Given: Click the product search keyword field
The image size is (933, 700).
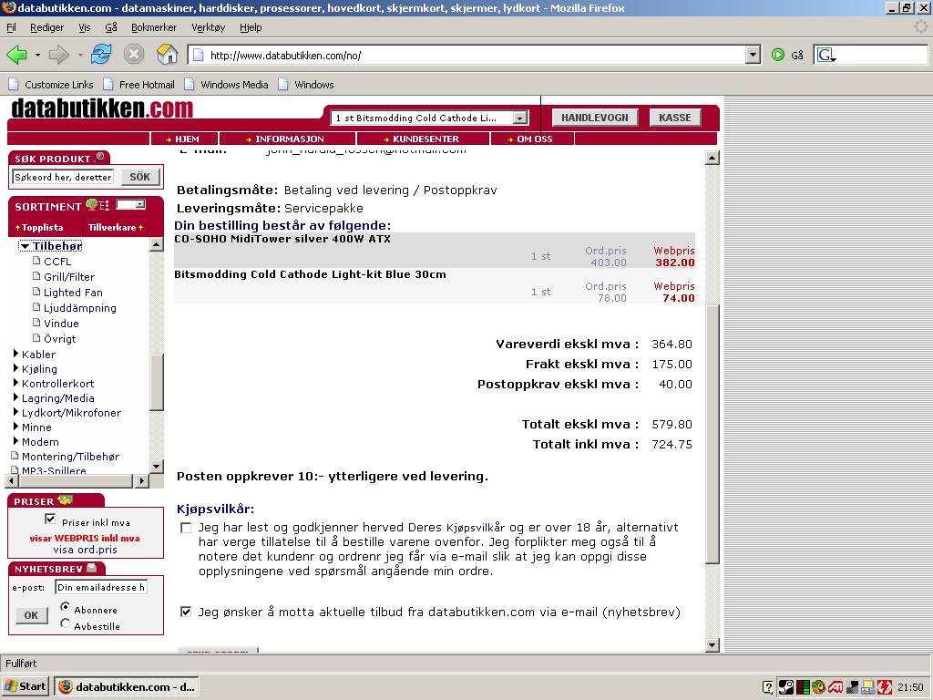Looking at the screenshot, I should coord(63,177).
